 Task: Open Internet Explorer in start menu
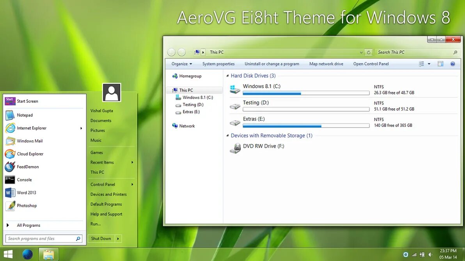pyautogui.click(x=44, y=128)
